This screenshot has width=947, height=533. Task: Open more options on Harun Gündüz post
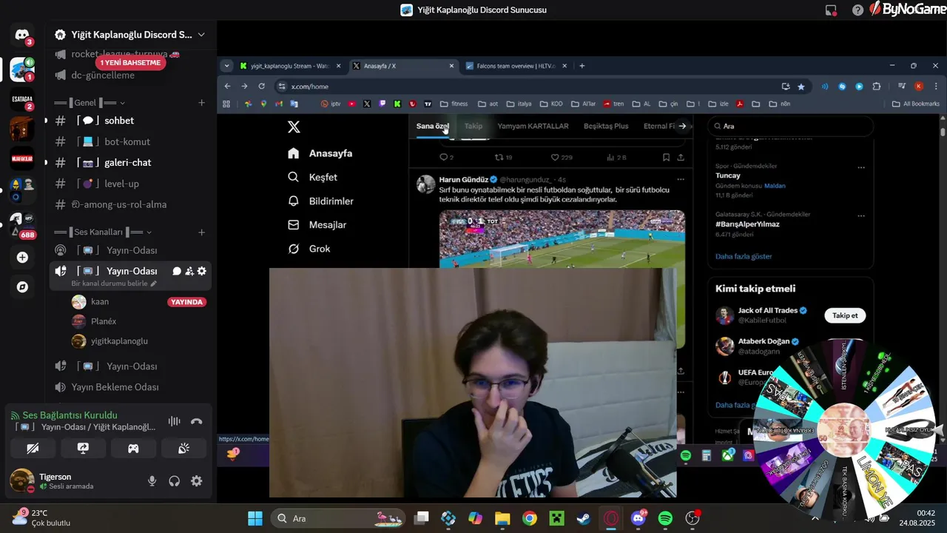click(x=681, y=179)
